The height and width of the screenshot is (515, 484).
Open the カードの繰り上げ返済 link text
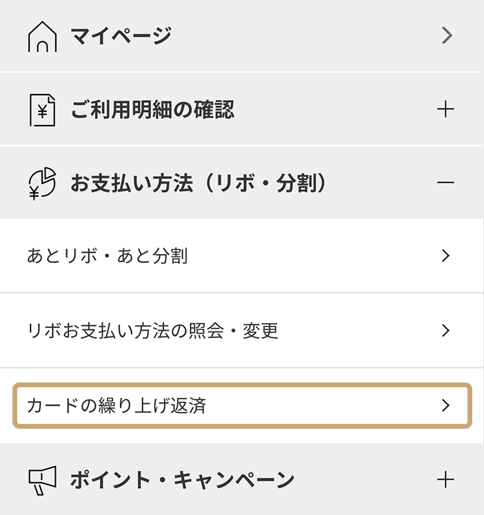click(x=116, y=405)
